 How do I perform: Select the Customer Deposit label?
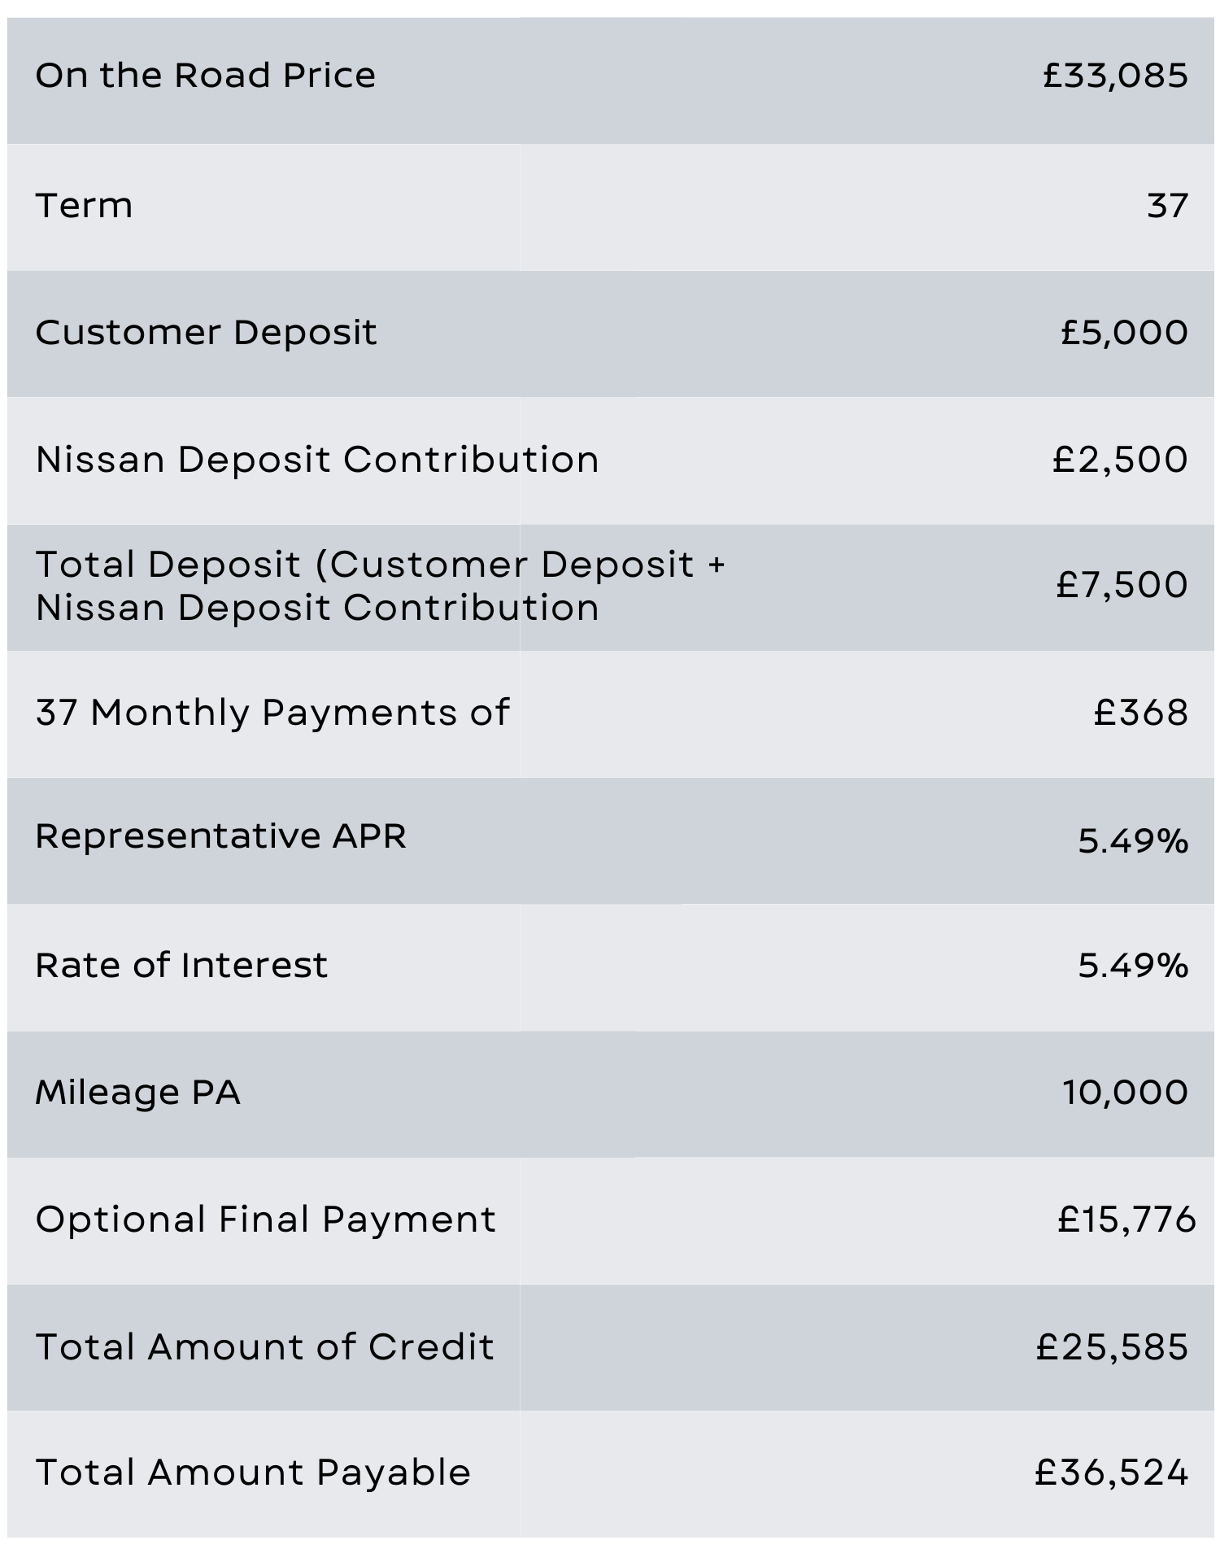206,333
